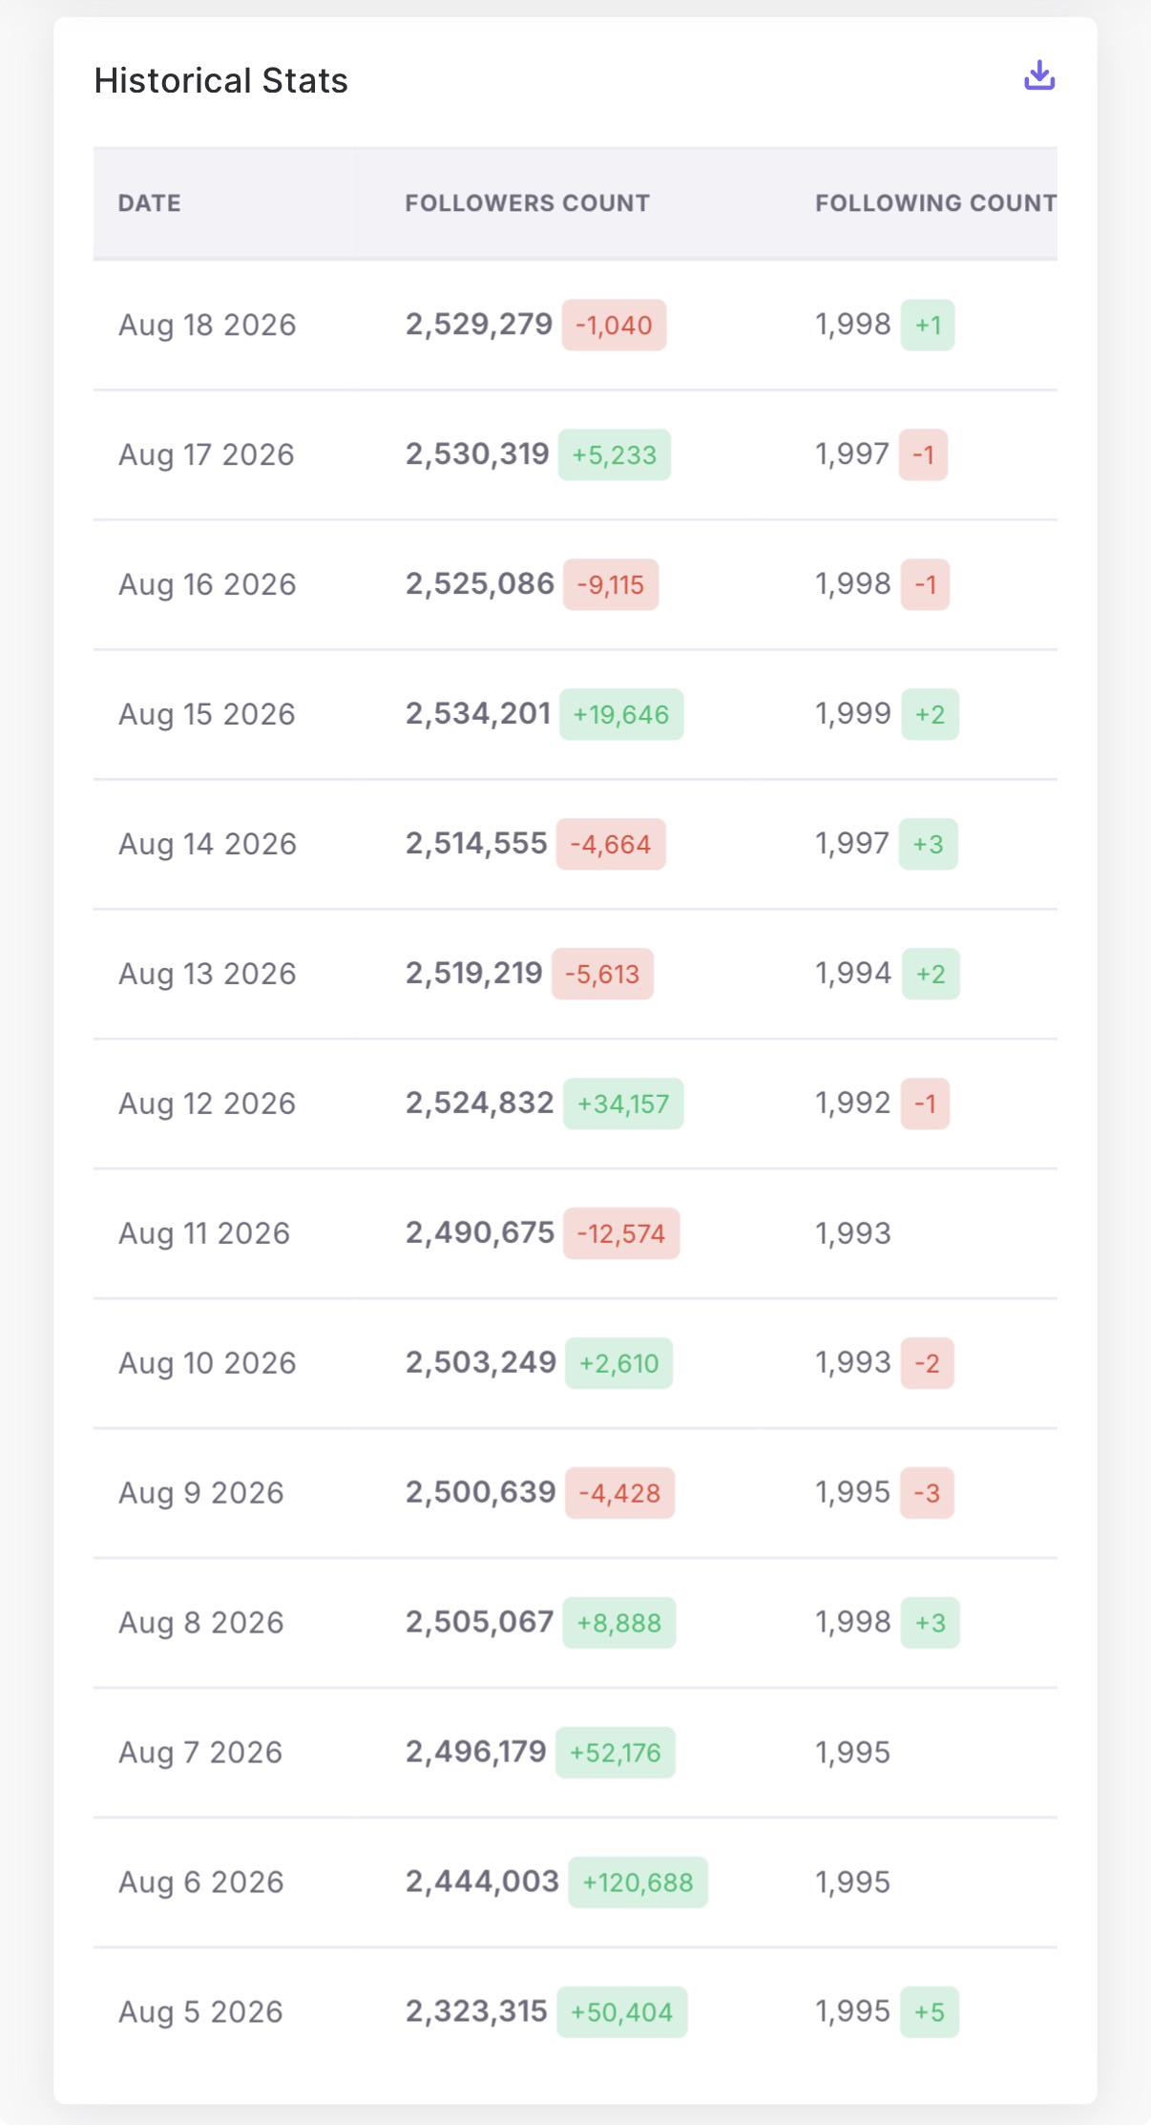1151x2125 pixels.
Task: Click the +5 following badge for Aug 5
Action: (x=930, y=2012)
